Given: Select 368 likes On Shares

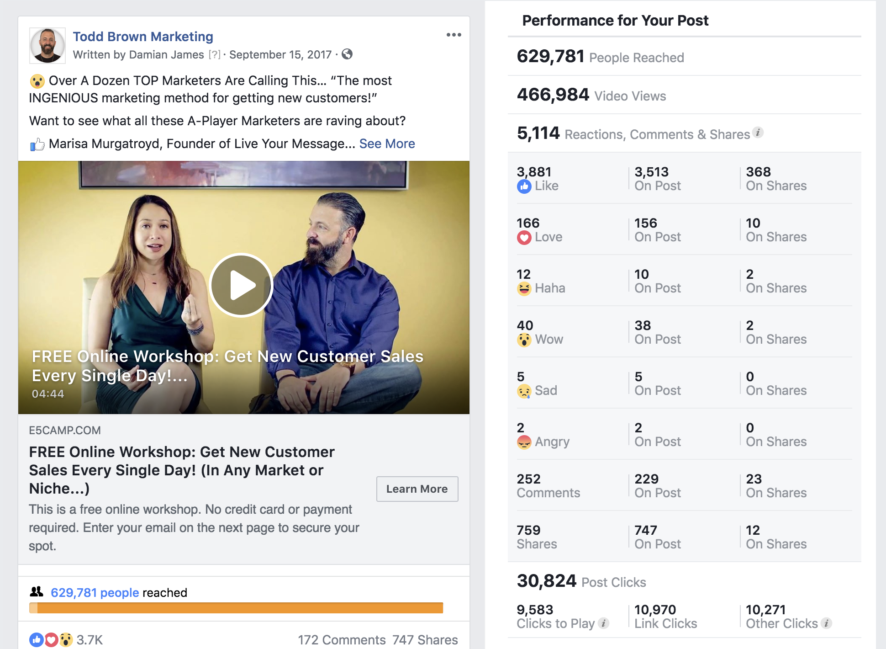Looking at the screenshot, I should pyautogui.click(x=758, y=172).
